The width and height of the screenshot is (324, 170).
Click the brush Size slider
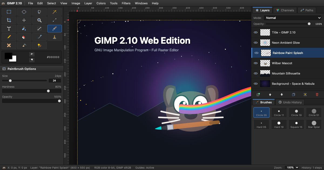25,80
